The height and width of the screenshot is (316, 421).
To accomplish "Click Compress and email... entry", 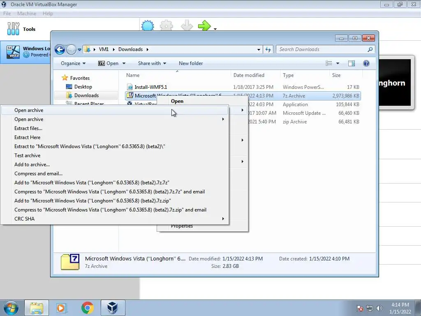I will (x=38, y=174).
